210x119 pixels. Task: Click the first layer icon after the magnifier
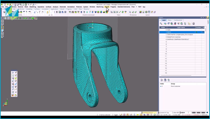(x=165, y=24)
